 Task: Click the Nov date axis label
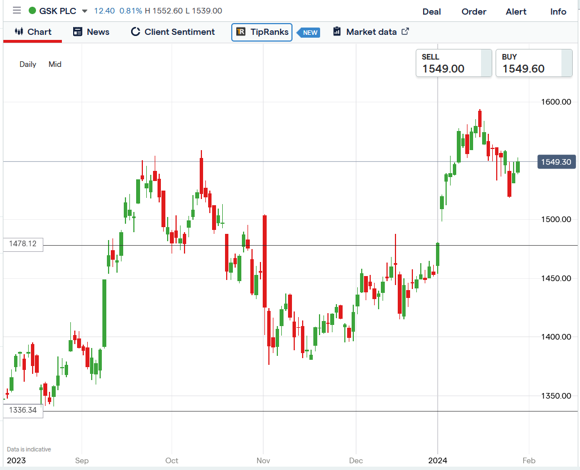tap(263, 460)
